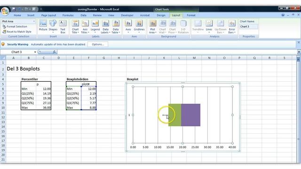Open Error Bars options

pyautogui.click(x=232, y=27)
